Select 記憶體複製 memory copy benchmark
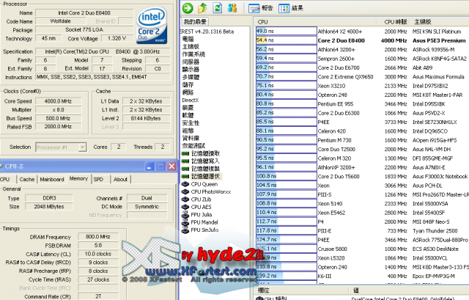The height and width of the screenshot is (300, 469). click(205, 169)
